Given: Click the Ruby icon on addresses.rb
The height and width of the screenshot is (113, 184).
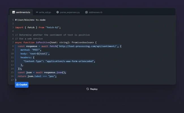Looking at the screenshot, I should click(x=86, y=12).
